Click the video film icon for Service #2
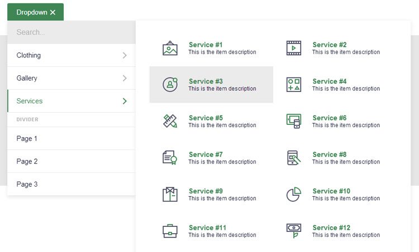This screenshot has width=419, height=252. click(294, 48)
